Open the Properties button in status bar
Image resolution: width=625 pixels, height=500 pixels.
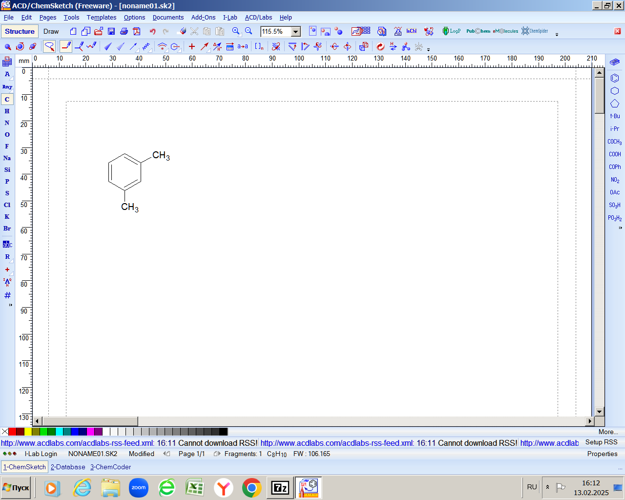602,454
